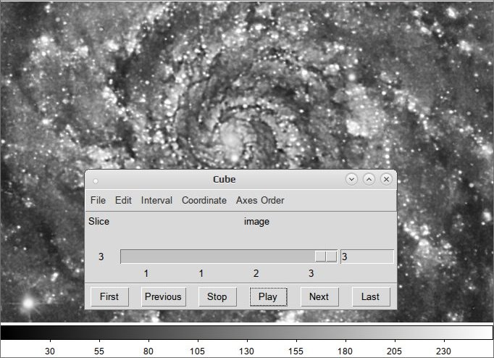The height and width of the screenshot is (358, 494).
Task: Stop cube playback
Action: [x=217, y=296]
